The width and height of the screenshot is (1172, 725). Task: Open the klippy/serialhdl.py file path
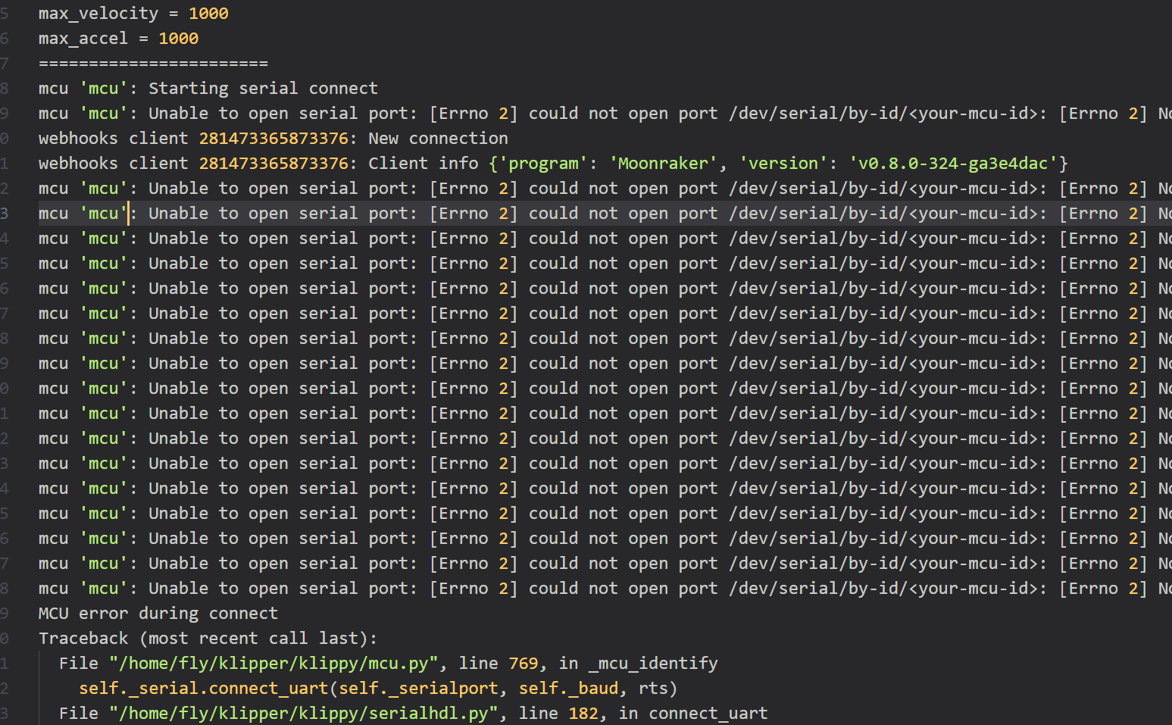click(x=303, y=714)
